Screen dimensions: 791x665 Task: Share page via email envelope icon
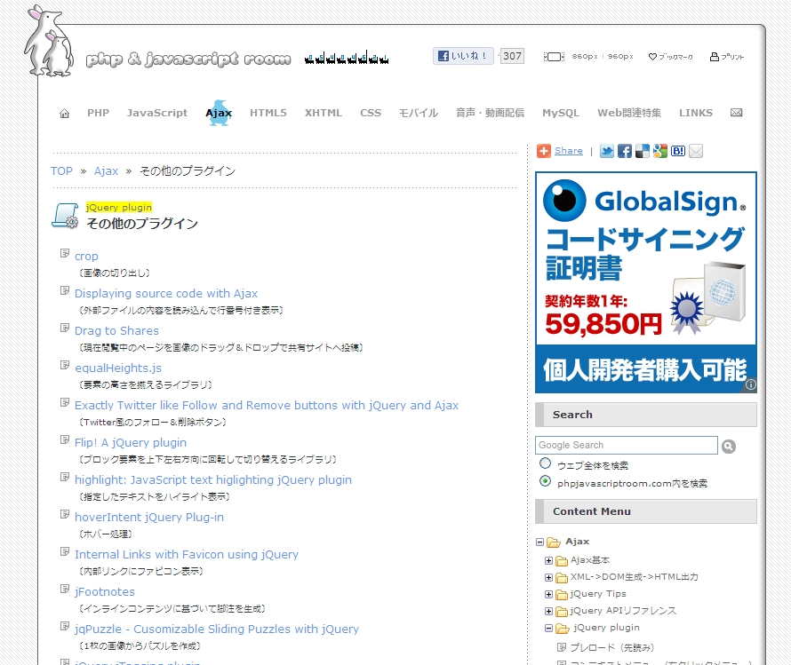pyautogui.click(x=696, y=151)
